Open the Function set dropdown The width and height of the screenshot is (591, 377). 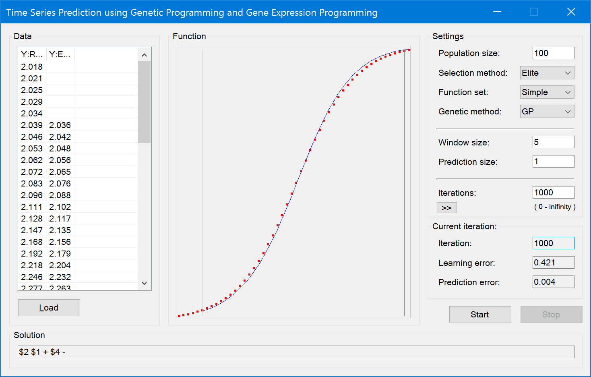click(x=547, y=92)
